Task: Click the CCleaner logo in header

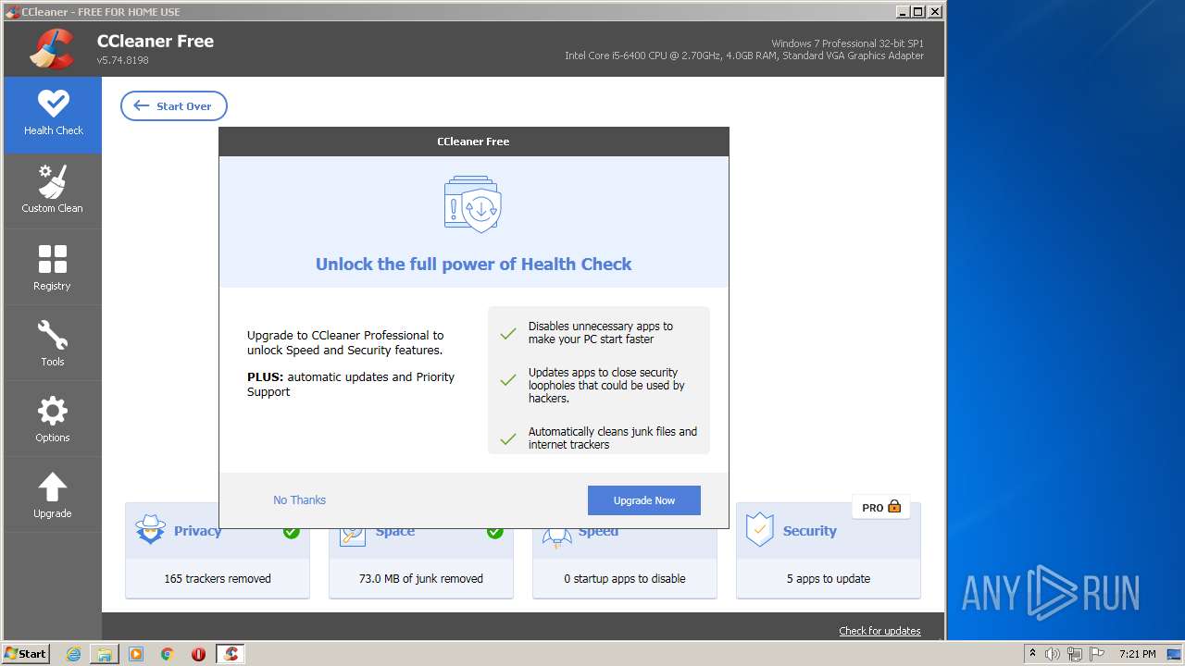Action: click(x=52, y=49)
